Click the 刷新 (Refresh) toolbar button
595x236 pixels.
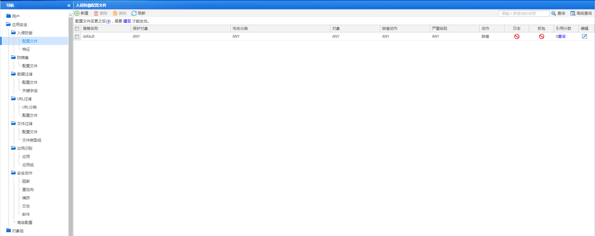pos(139,13)
